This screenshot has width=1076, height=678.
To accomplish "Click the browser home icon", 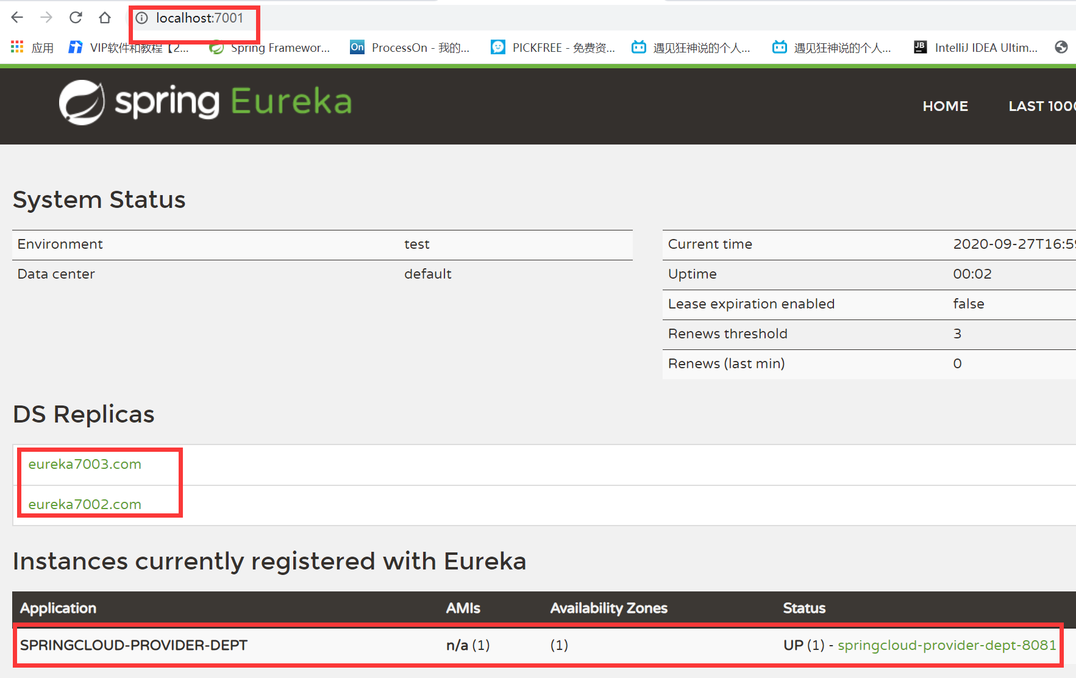I will point(104,17).
